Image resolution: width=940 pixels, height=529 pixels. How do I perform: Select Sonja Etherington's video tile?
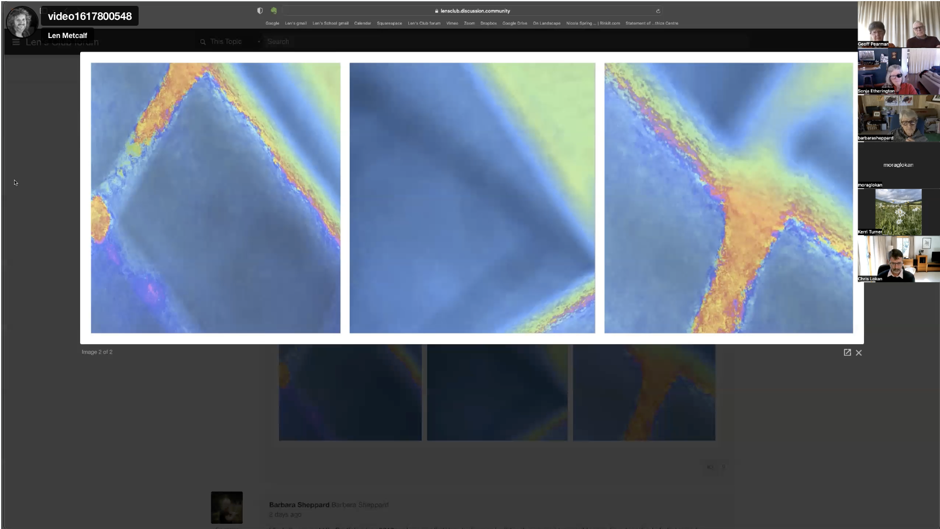tap(898, 71)
